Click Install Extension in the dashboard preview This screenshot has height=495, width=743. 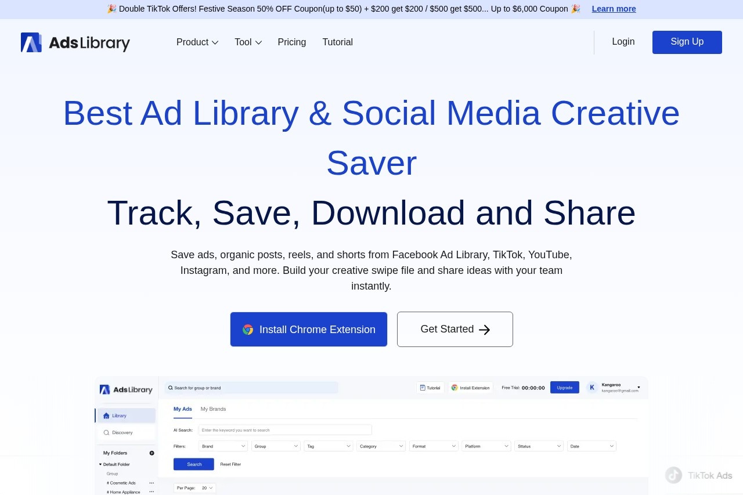click(x=471, y=388)
